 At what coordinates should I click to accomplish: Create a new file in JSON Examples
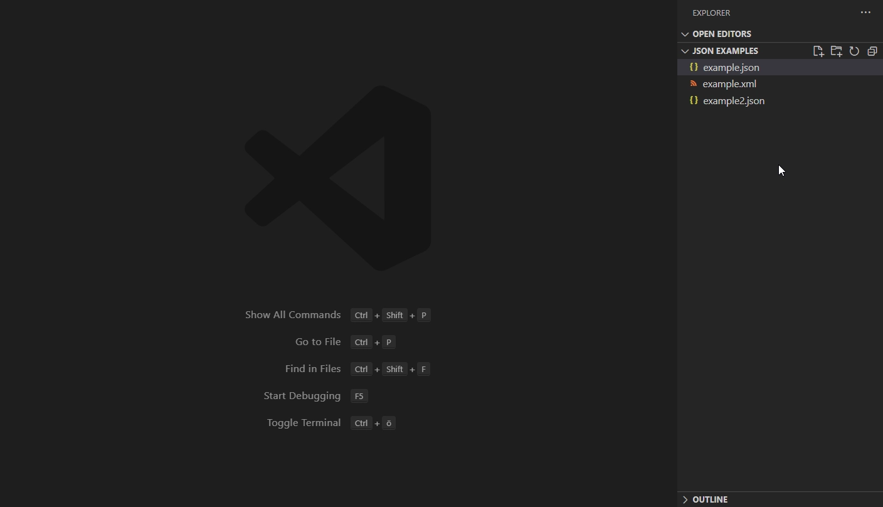point(818,51)
